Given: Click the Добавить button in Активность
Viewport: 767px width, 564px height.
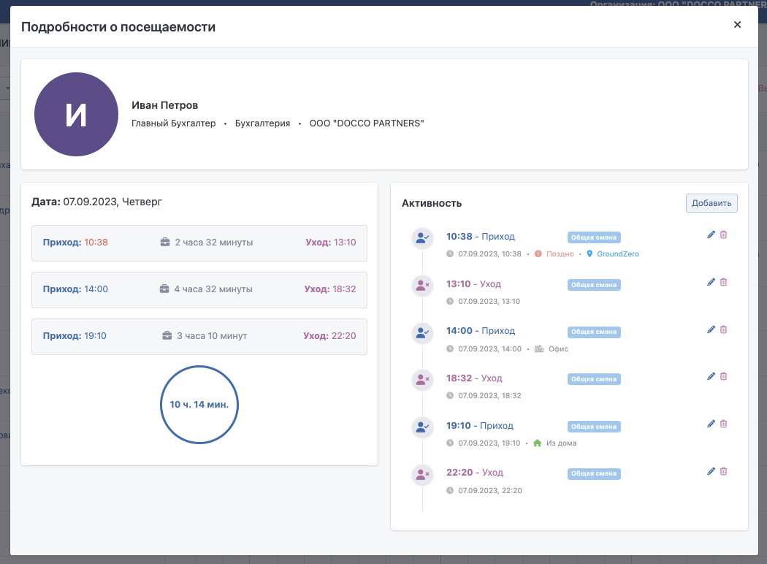Looking at the screenshot, I should pos(711,203).
